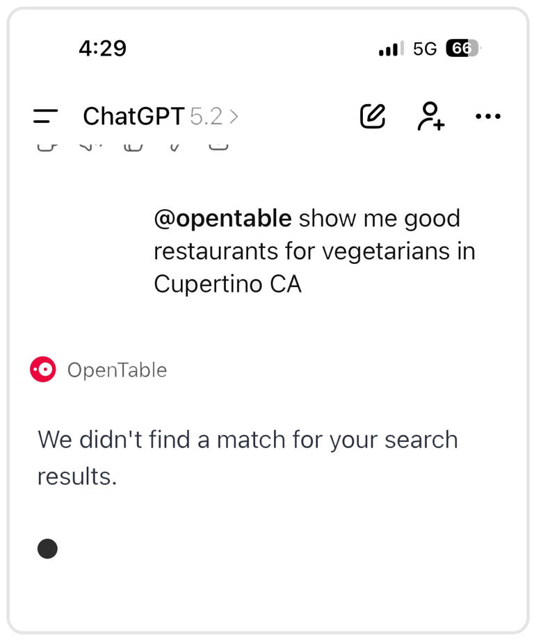Open the sidebar hamburger menu

coord(44,116)
